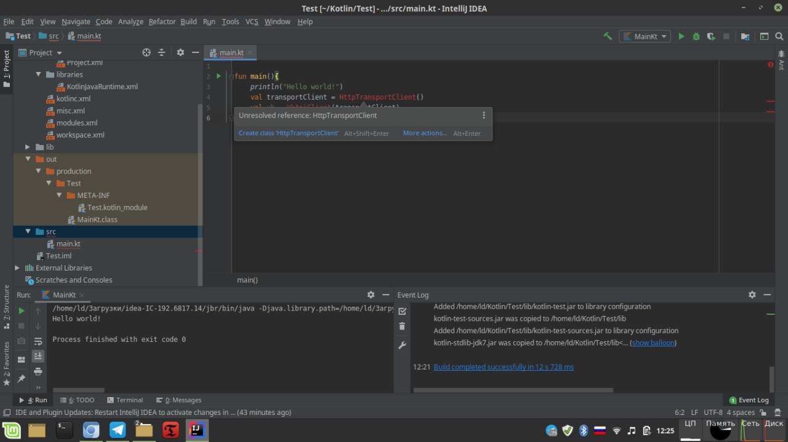Toggle the Ant side tool window
Screen dimensions: 788x442
point(781,60)
